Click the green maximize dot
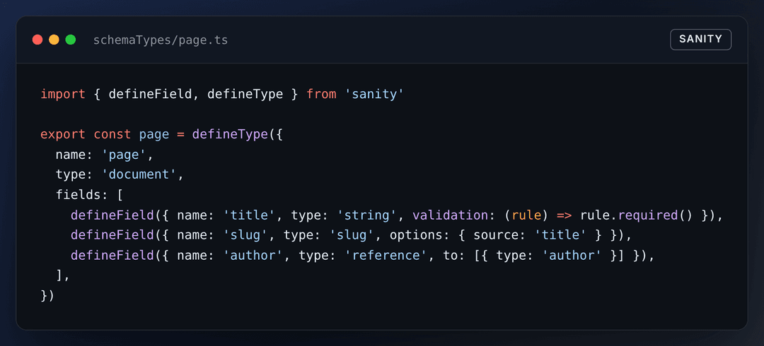 (71, 40)
